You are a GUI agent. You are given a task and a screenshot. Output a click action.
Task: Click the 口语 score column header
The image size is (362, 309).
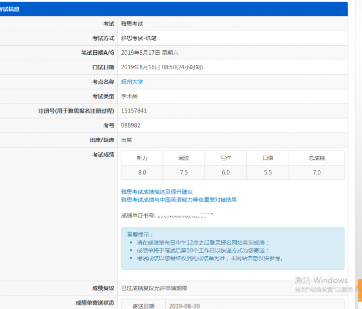268,158
